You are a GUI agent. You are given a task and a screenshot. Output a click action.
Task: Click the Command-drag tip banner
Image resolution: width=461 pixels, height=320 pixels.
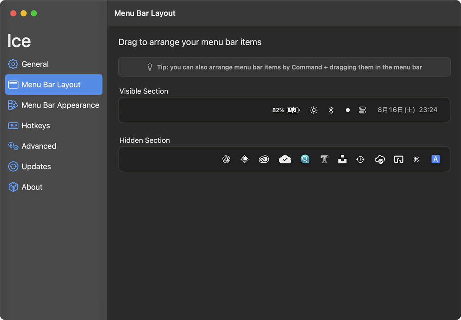pos(284,67)
